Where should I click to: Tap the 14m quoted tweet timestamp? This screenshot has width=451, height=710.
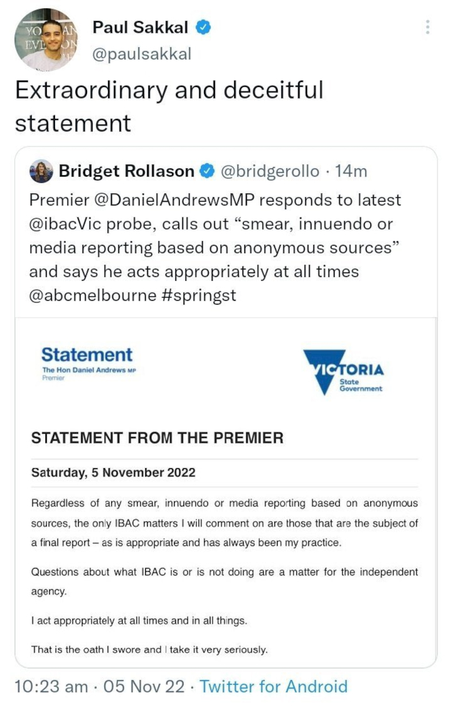click(352, 171)
